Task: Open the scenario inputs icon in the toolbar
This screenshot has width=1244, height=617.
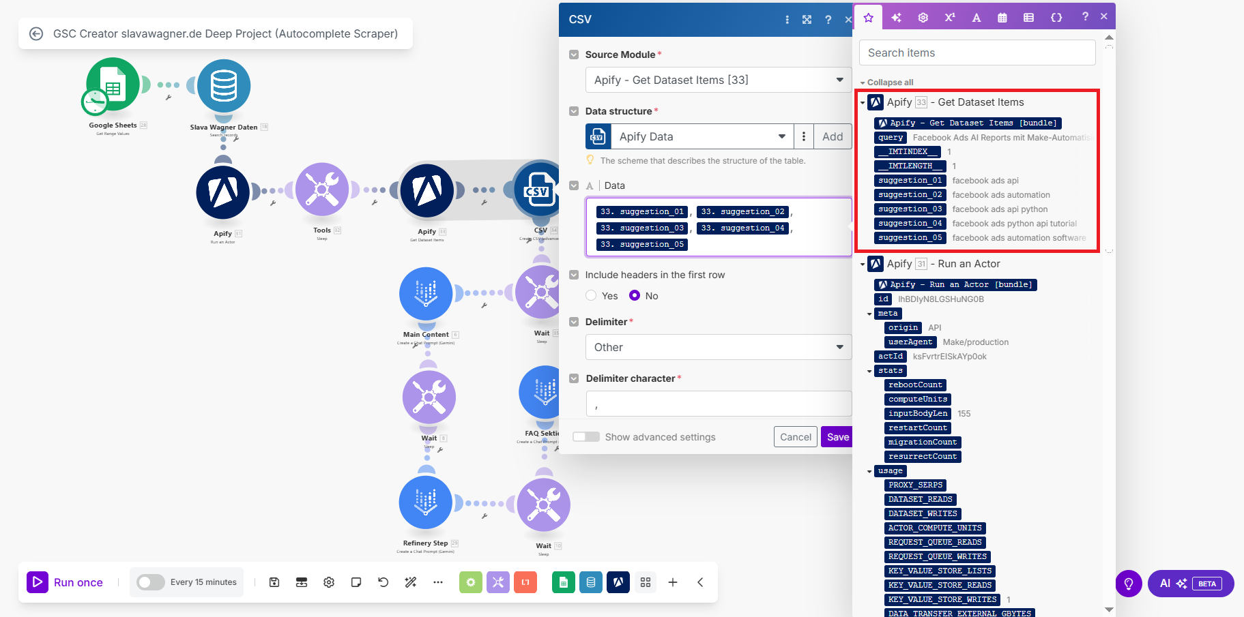Action: click(x=302, y=582)
